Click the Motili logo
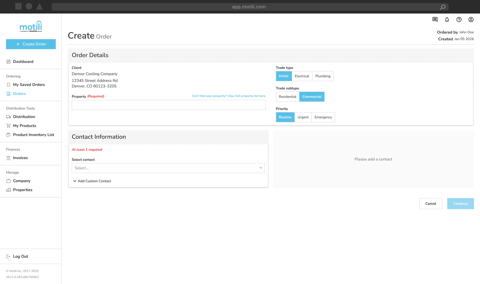The image size is (480, 284). point(30,27)
